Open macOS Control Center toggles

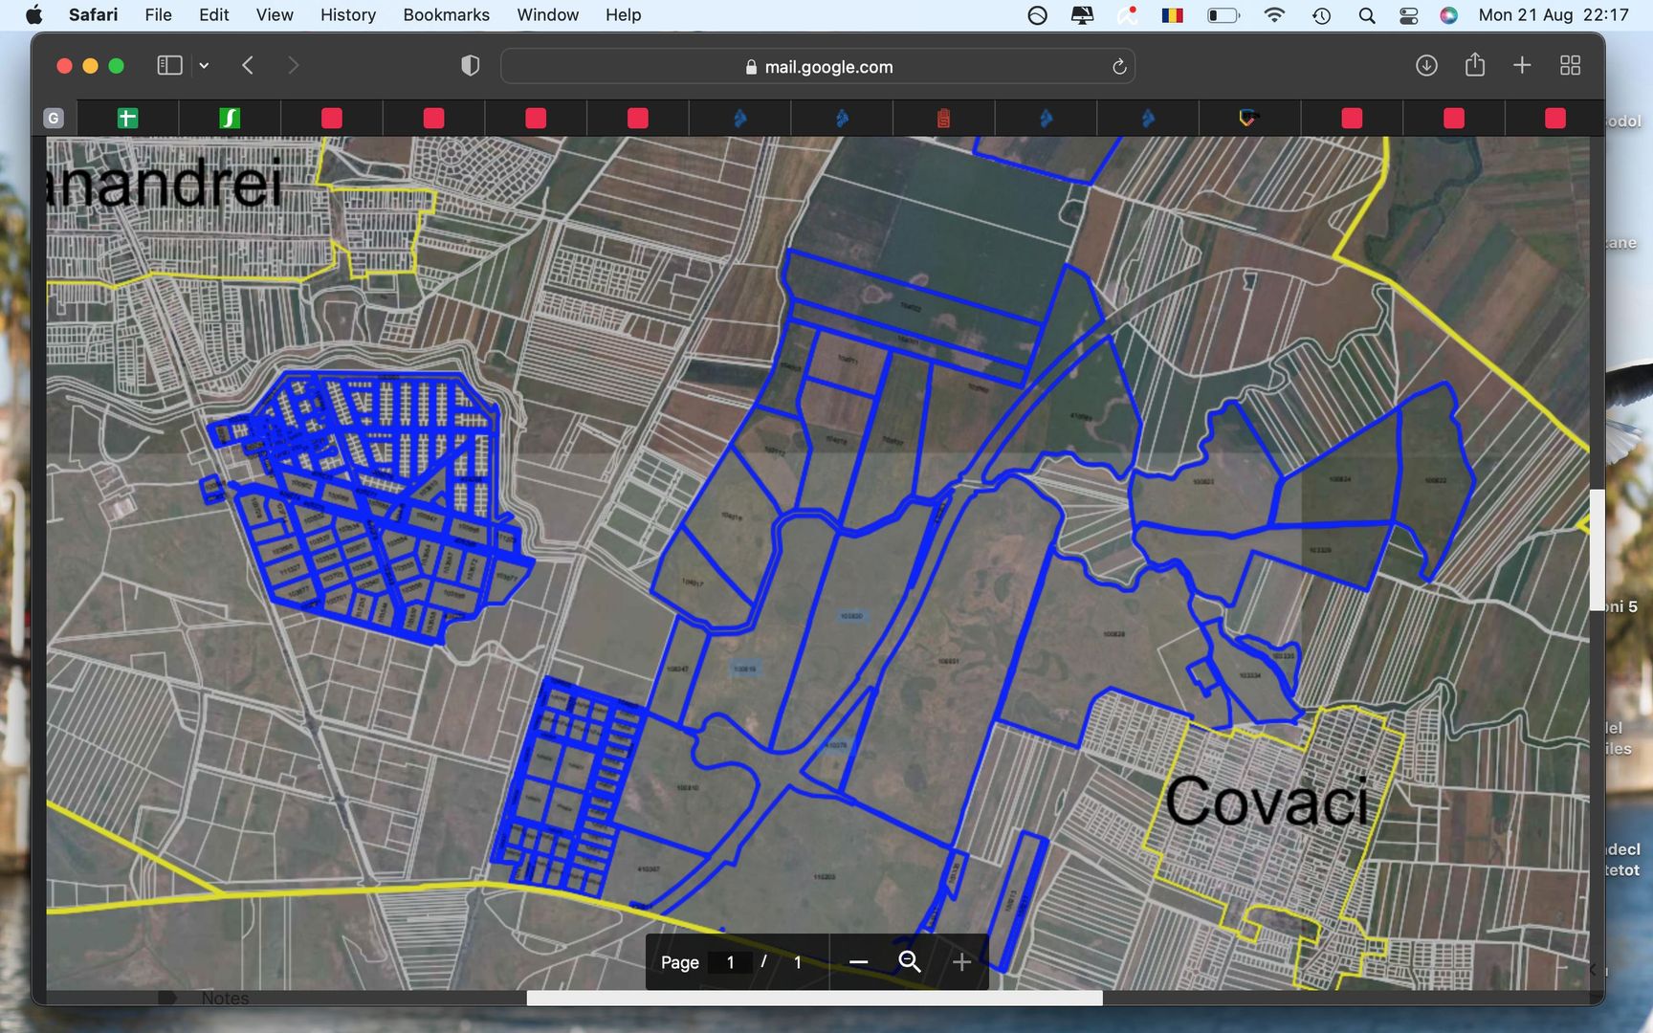click(1408, 15)
